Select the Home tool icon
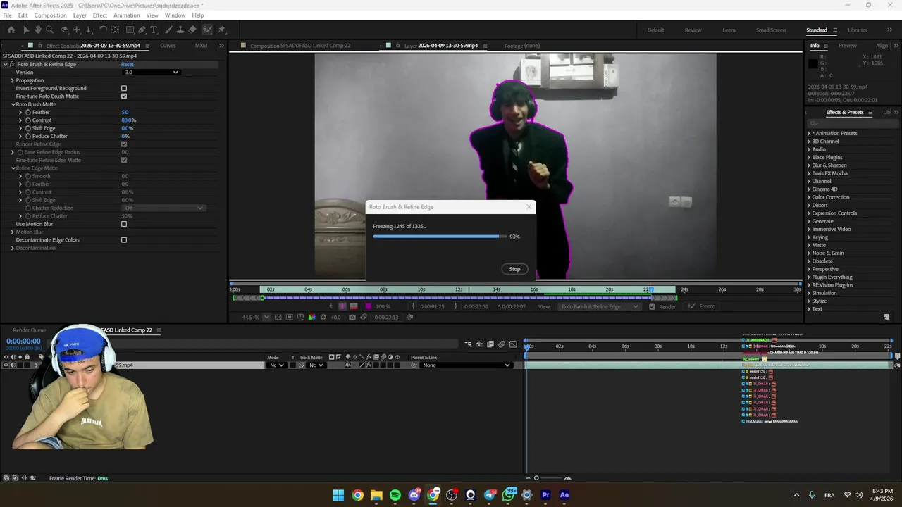Screen dimensions: 902x507 click(11, 30)
